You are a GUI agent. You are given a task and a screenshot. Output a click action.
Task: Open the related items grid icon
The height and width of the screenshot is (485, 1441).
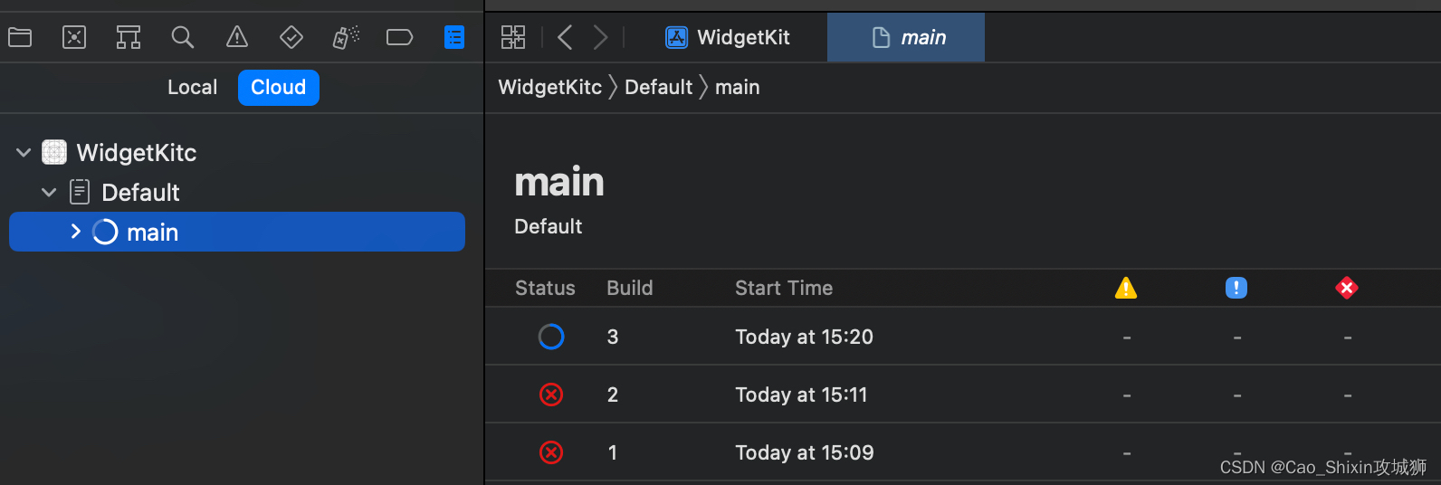[x=513, y=37]
